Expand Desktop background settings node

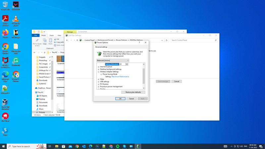point(98,69)
